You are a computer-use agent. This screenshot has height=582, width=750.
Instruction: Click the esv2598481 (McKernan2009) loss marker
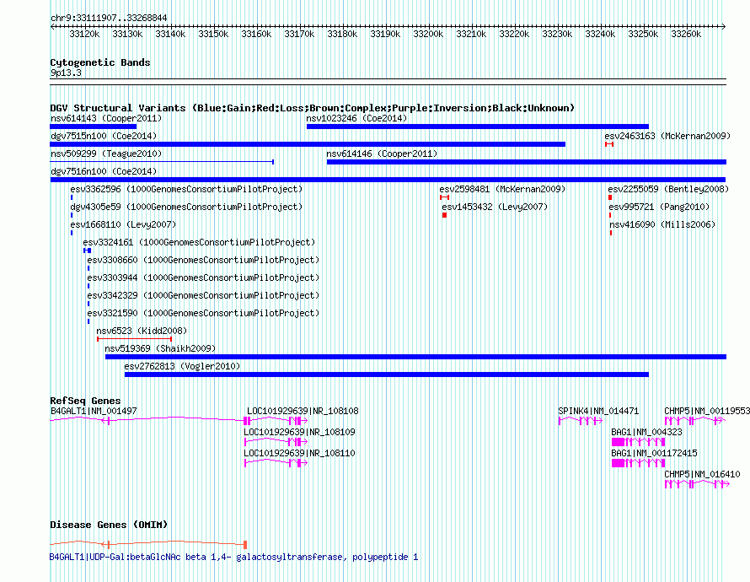tap(444, 197)
